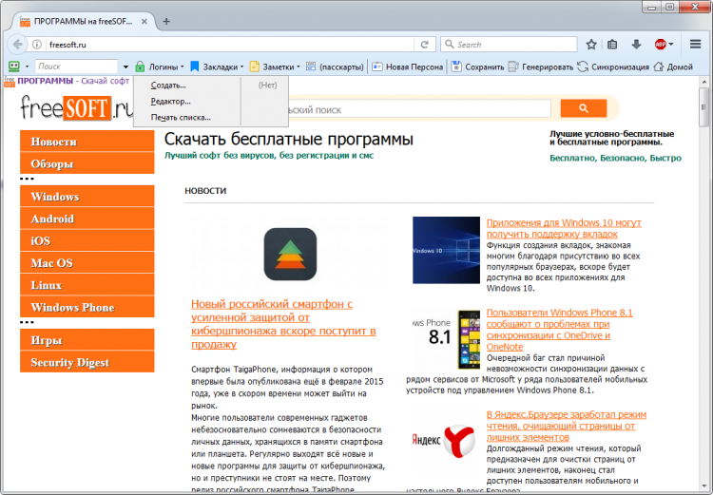The width and height of the screenshot is (713, 495).
Task: Open RoboForm search box dropdown arrow
Action: (125, 67)
